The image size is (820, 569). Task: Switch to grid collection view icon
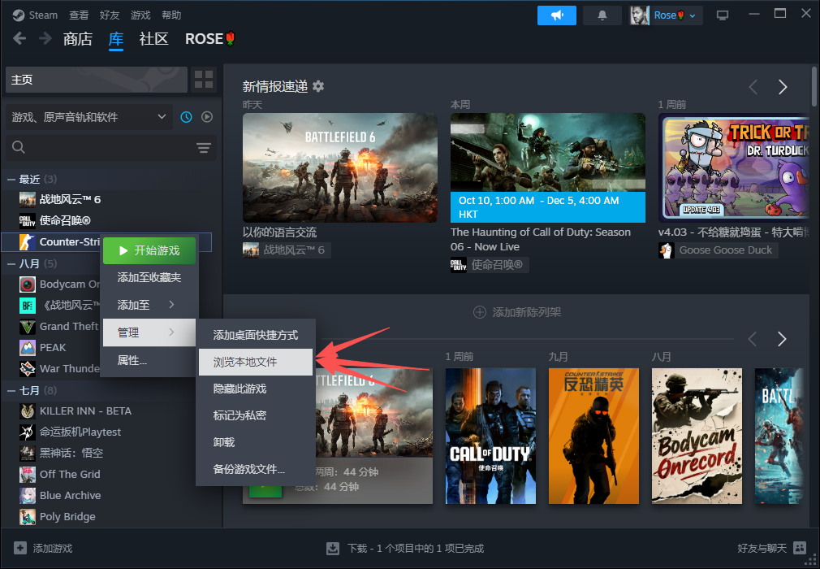204,80
